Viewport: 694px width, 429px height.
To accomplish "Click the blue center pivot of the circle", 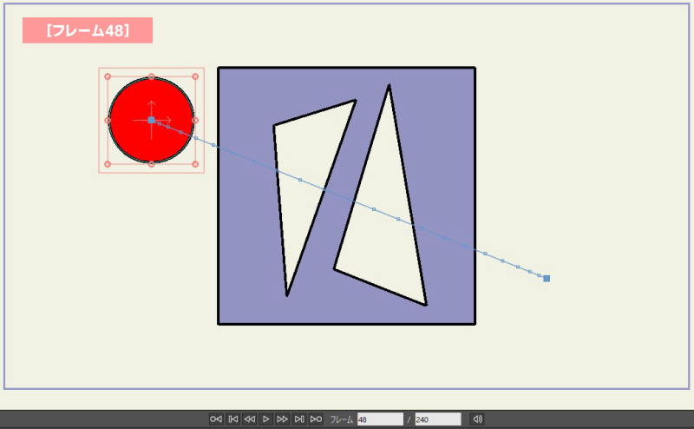I will point(151,120).
